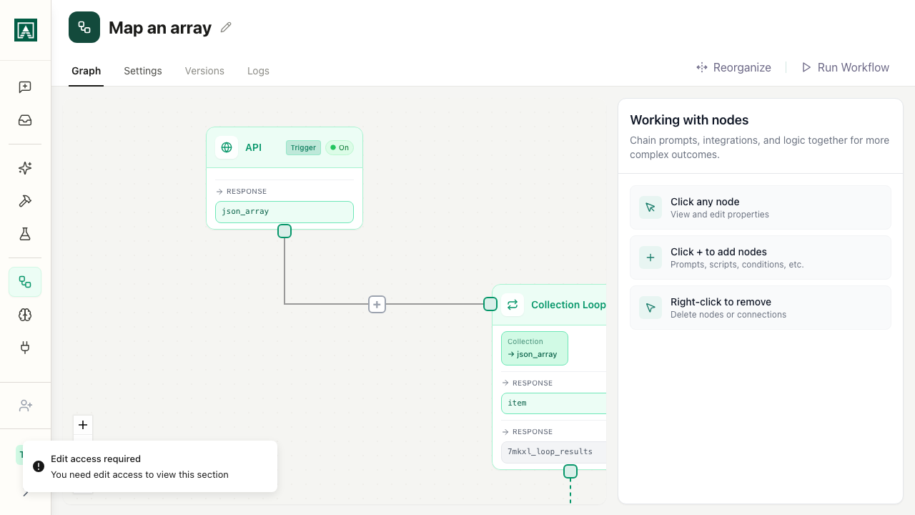Switch to the Logs tab

(258, 71)
